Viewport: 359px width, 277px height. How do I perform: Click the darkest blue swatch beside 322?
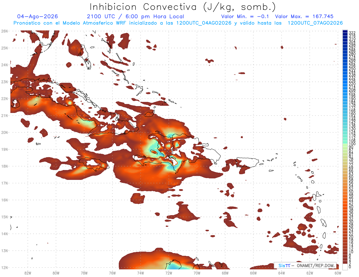pyautogui.click(x=345, y=32)
